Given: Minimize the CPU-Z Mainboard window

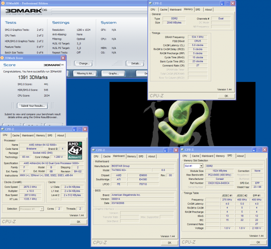Looking at the screenshot, I should (x=165, y=150).
